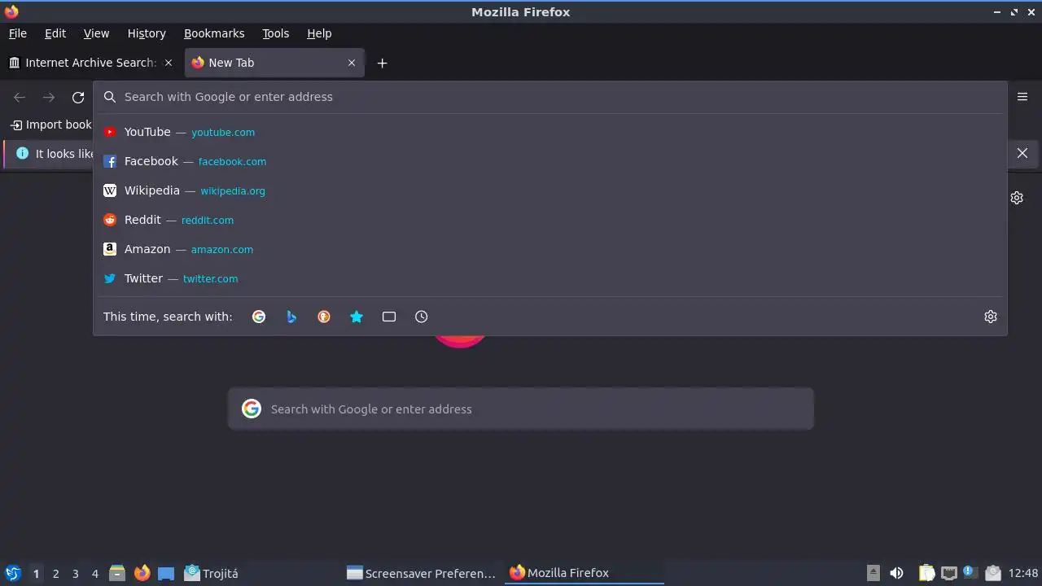Screen dimensions: 1042x586
Task: Open the Help menu
Action: pos(319,33)
